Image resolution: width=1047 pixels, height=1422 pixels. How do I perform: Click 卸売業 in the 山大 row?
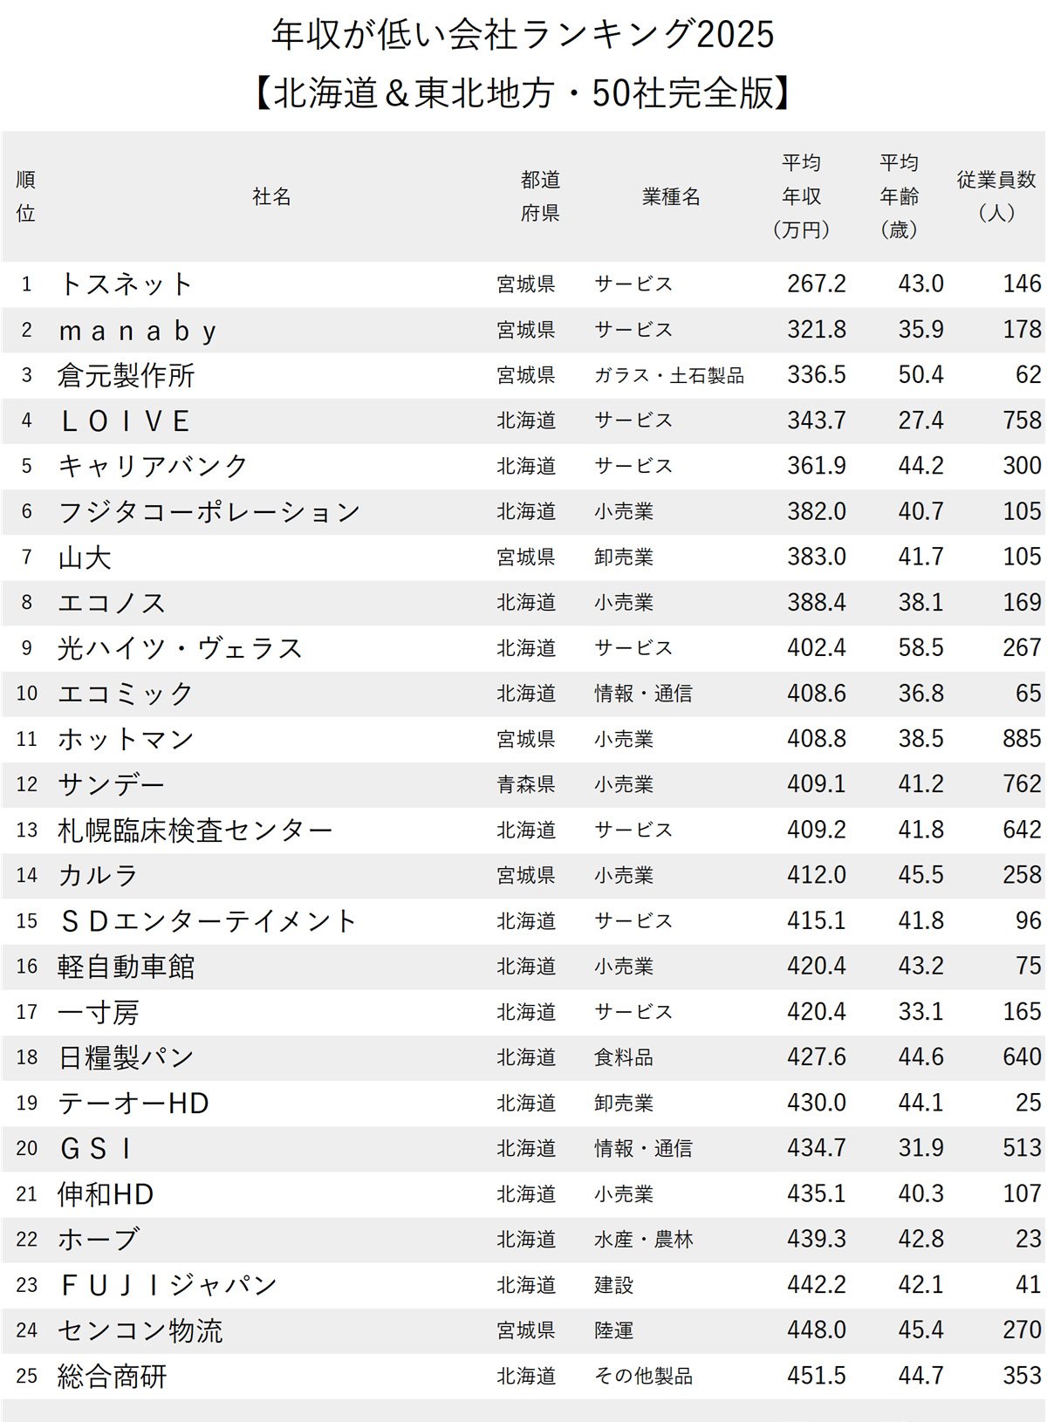click(x=624, y=557)
